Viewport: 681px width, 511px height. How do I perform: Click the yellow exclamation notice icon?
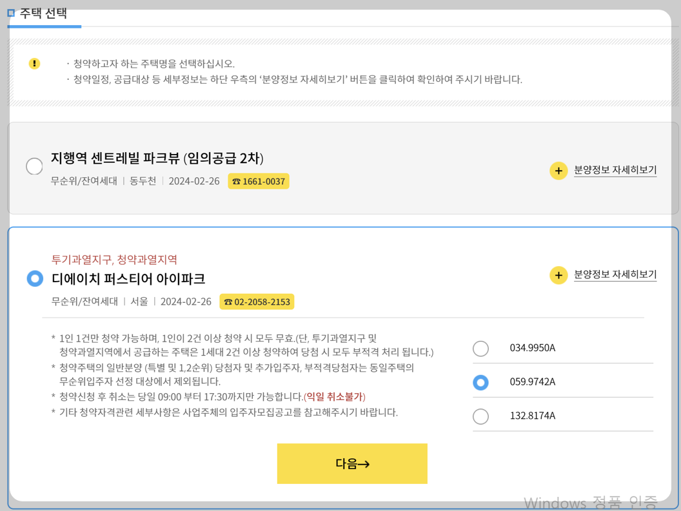pos(34,63)
